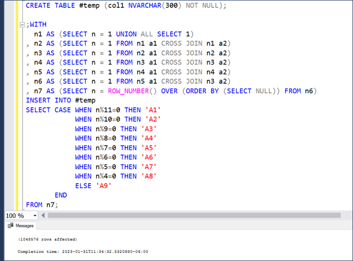Switch to the Messages tab

click(21, 225)
